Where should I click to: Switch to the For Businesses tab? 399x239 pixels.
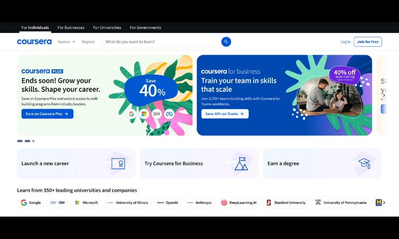point(71,27)
